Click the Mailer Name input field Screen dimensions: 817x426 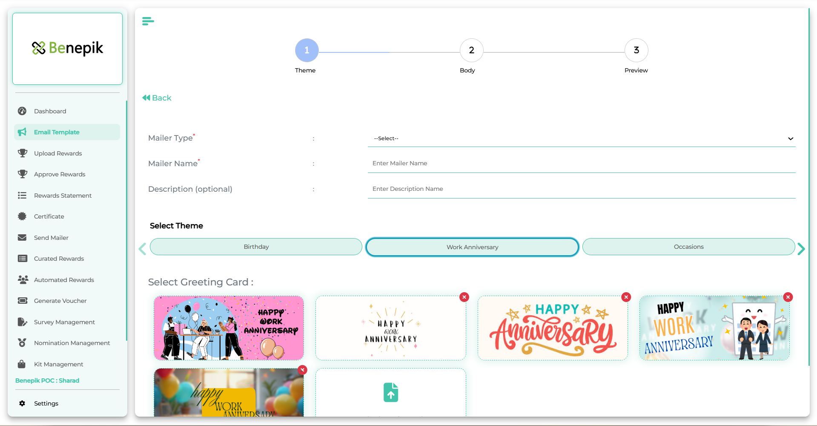582,164
